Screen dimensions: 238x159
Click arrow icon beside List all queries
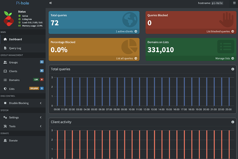[136, 58]
